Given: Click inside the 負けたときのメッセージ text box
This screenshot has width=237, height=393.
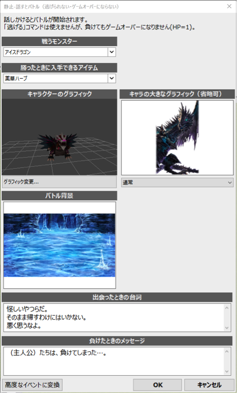Looking at the screenshot, I should point(114,361).
